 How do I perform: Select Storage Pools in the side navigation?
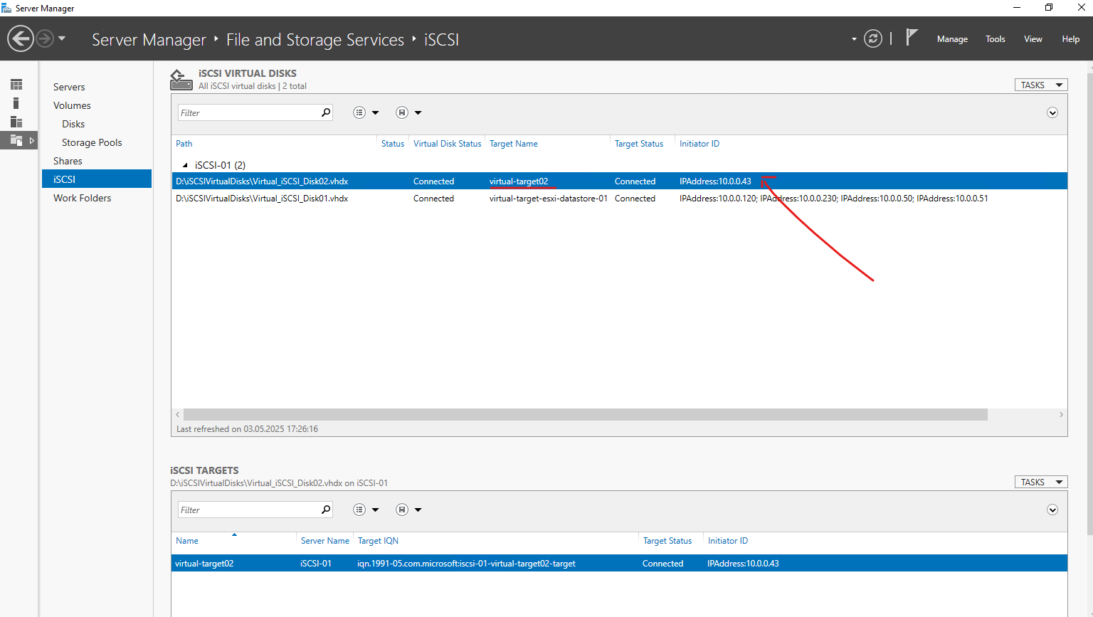92,142
